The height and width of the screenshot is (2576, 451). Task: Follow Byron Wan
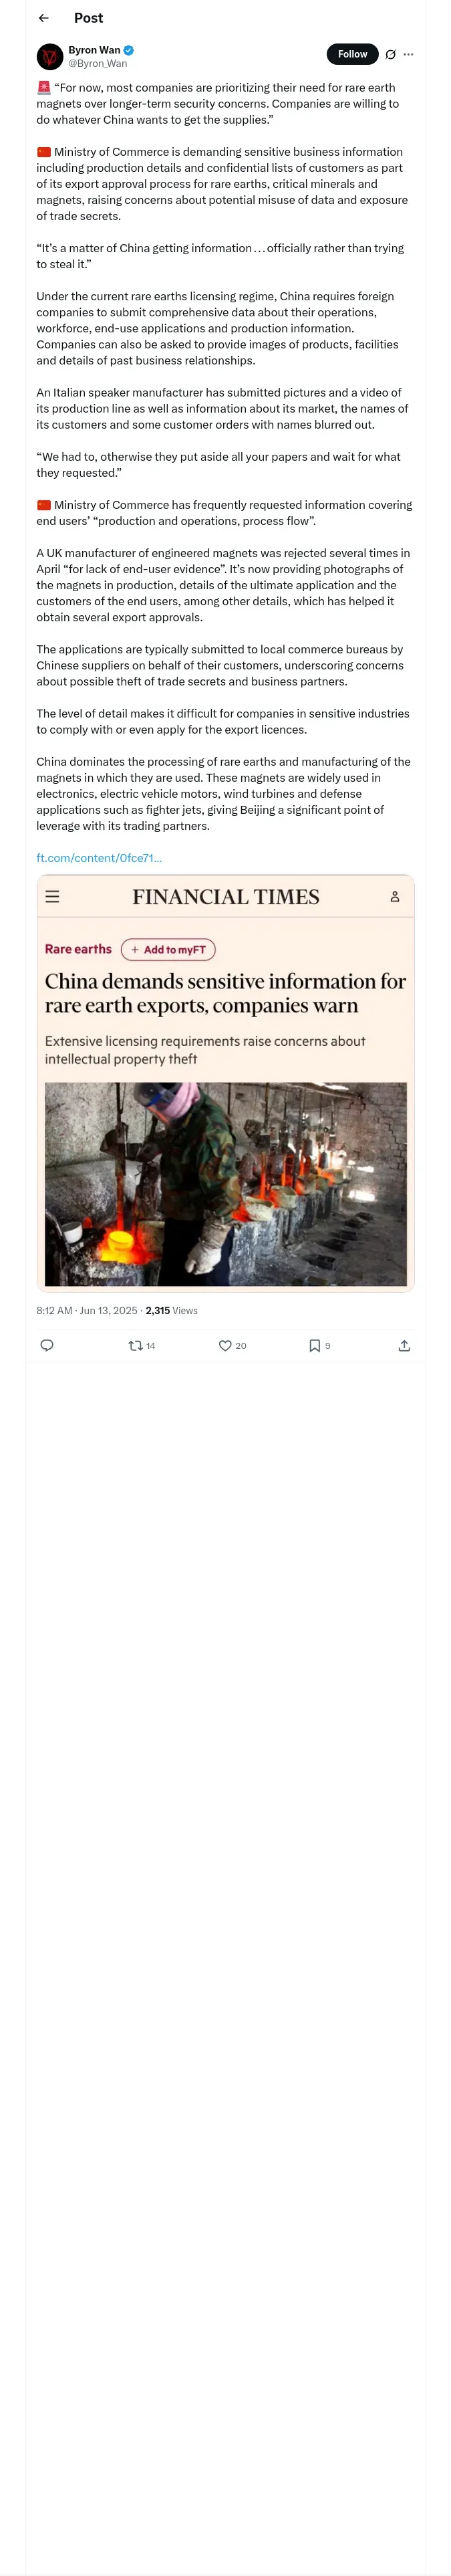pyautogui.click(x=352, y=54)
